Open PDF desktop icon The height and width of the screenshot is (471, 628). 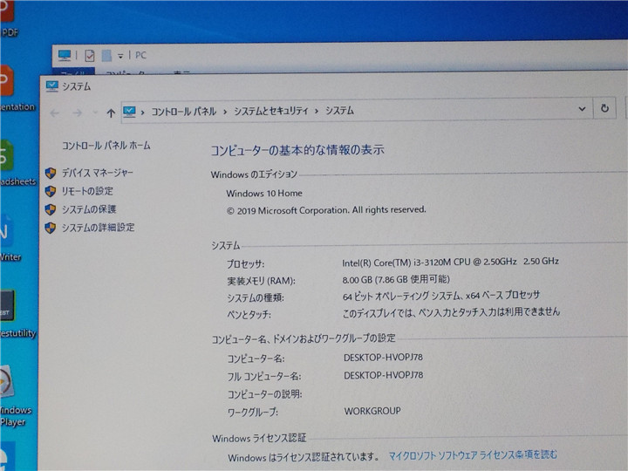8,18
